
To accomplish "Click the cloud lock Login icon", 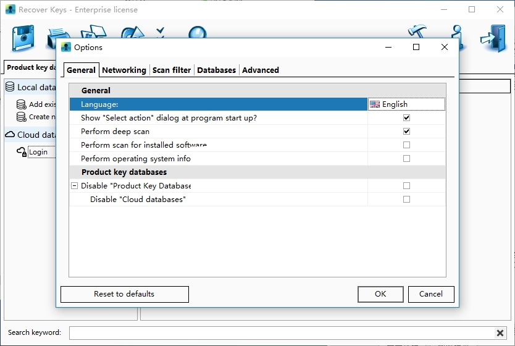I will tap(22, 152).
